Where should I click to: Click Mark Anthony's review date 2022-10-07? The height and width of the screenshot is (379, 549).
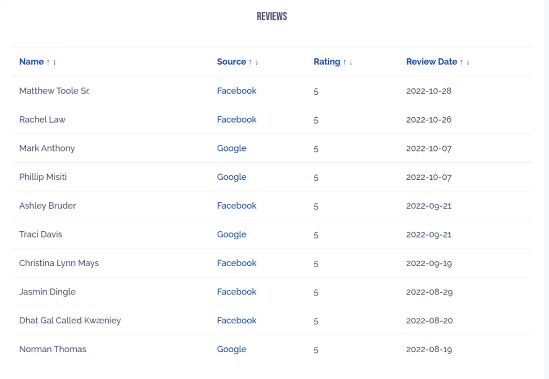(428, 148)
